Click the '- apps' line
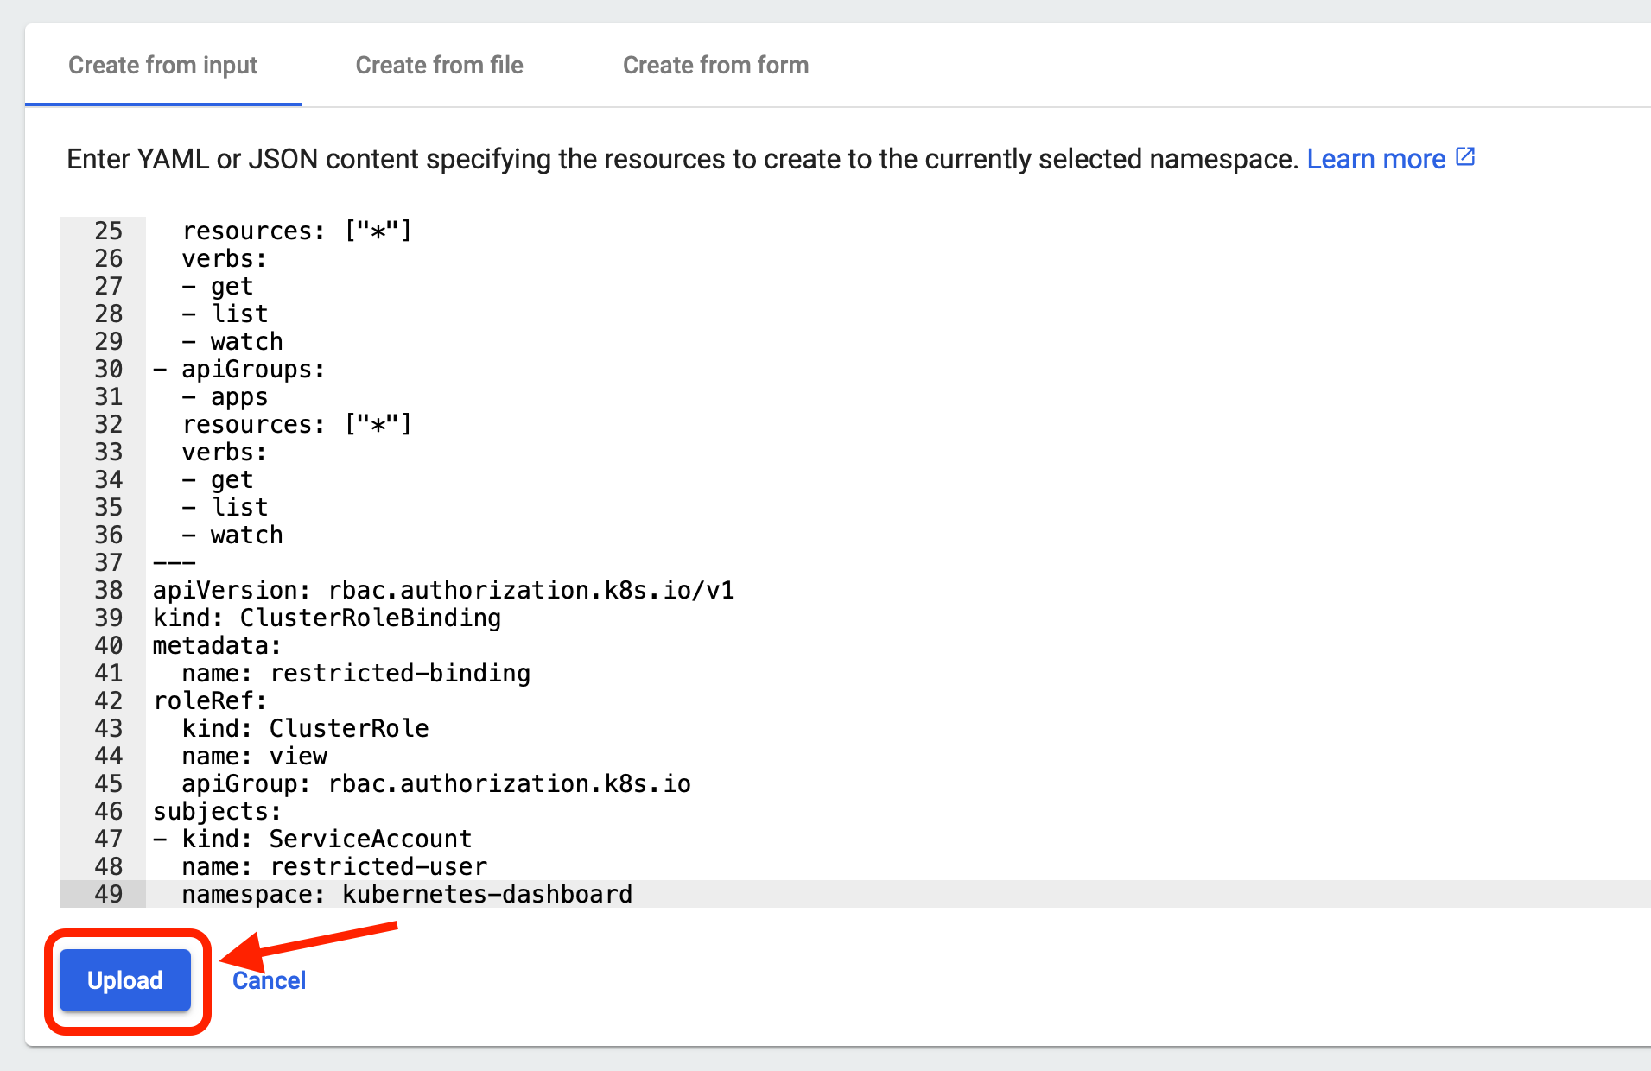This screenshot has height=1071, width=1651. tap(225, 396)
